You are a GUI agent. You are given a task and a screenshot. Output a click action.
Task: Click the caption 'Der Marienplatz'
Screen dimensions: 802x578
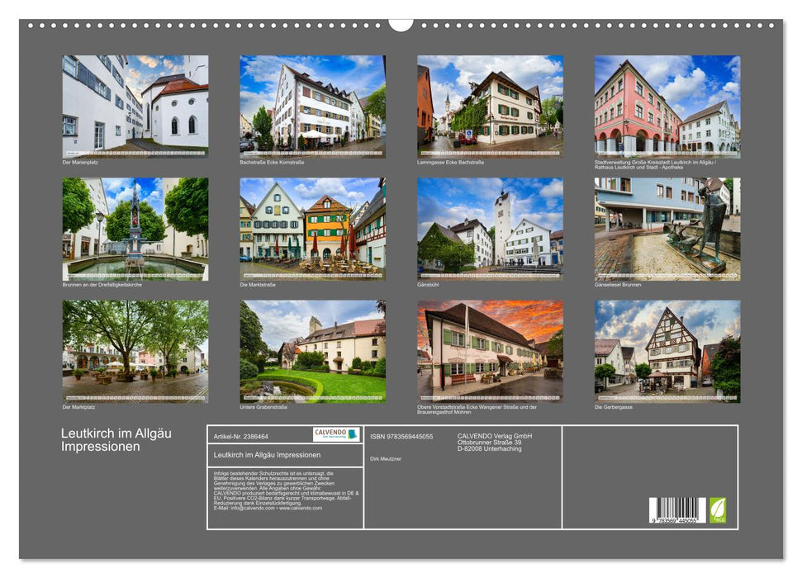[x=80, y=162]
